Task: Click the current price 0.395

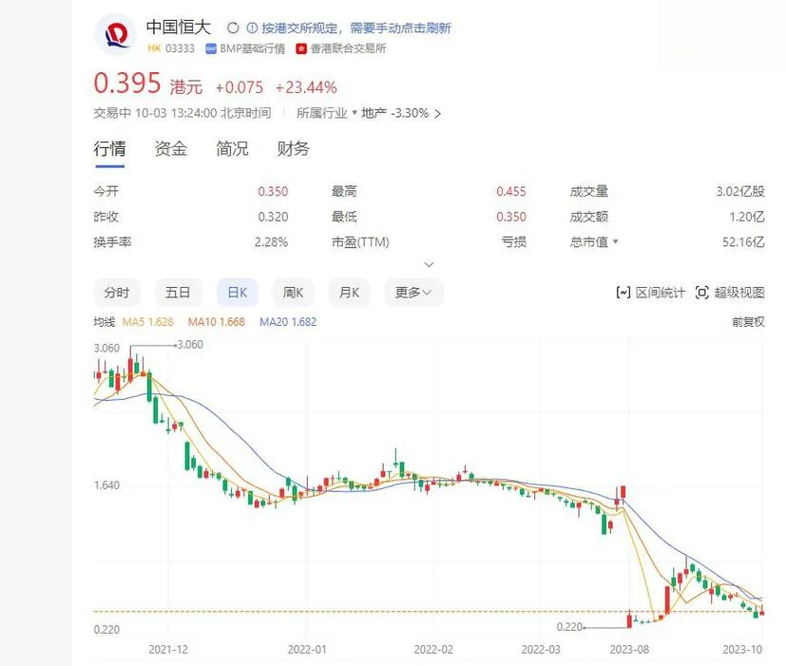Action: (x=127, y=84)
